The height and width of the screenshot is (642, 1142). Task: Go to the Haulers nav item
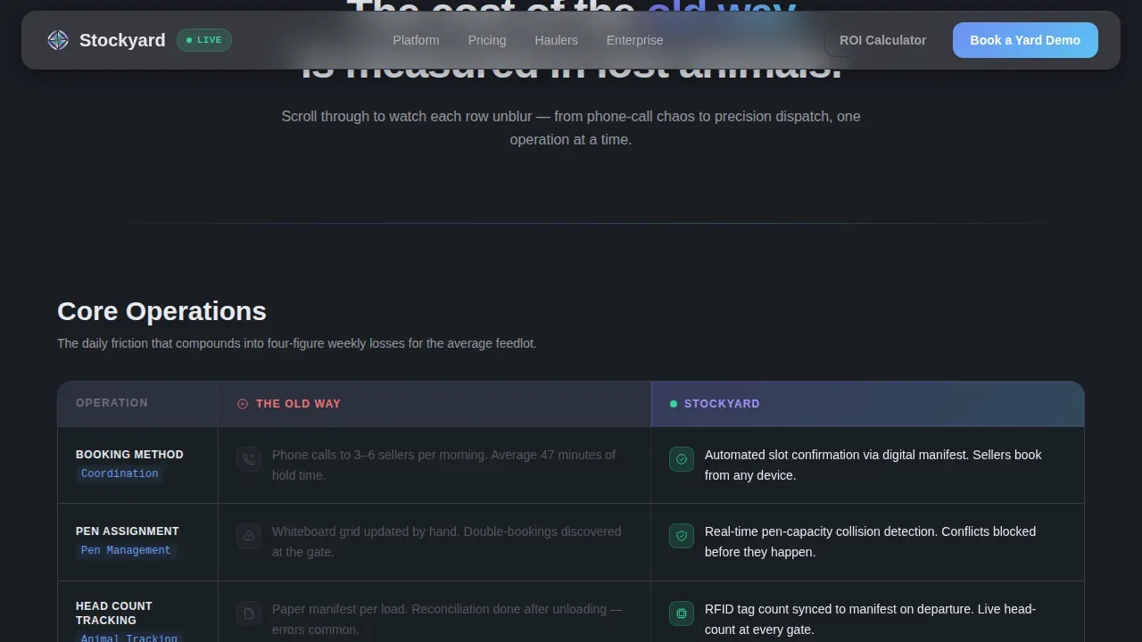pos(556,40)
